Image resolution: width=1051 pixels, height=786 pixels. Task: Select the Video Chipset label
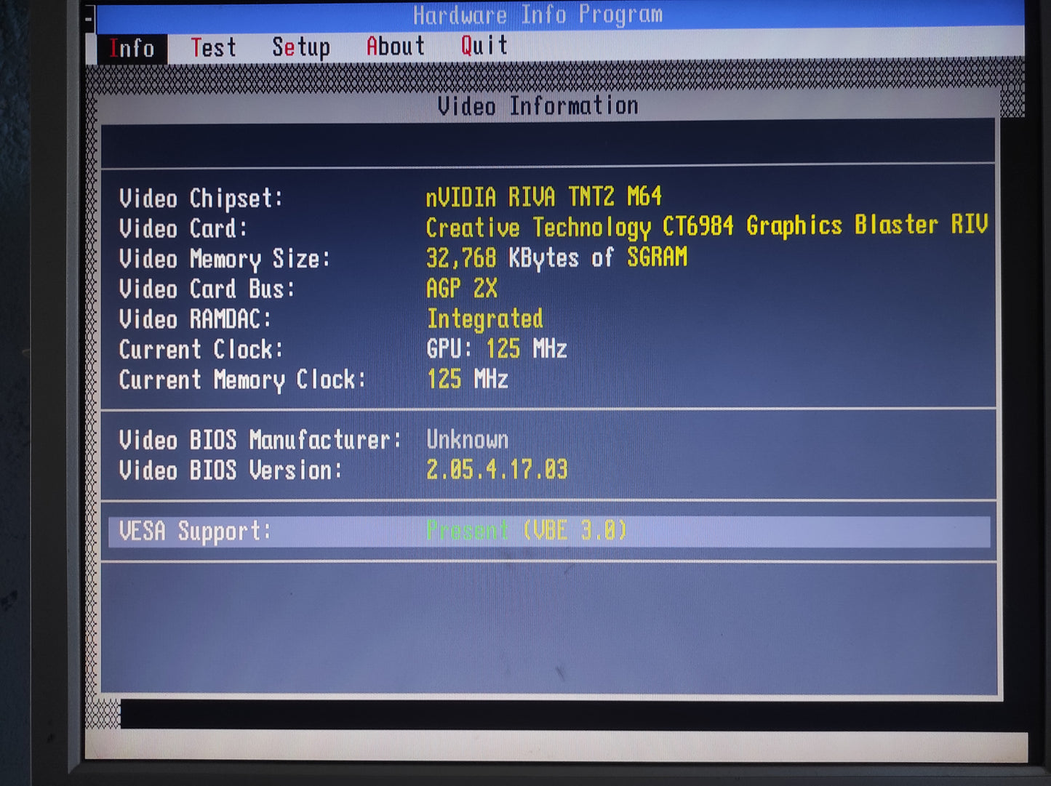click(x=201, y=198)
